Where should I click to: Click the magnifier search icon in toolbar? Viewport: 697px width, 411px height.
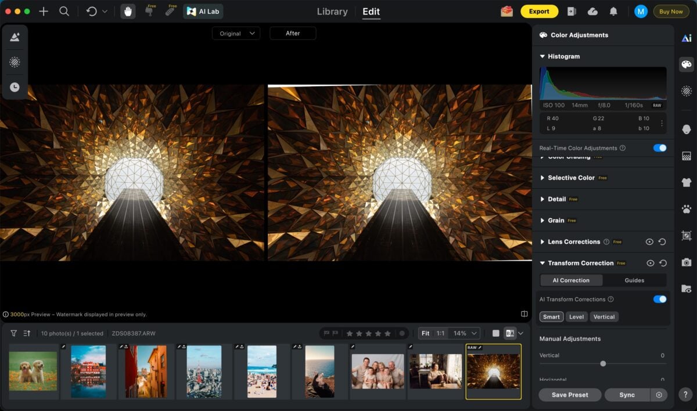pyautogui.click(x=64, y=12)
